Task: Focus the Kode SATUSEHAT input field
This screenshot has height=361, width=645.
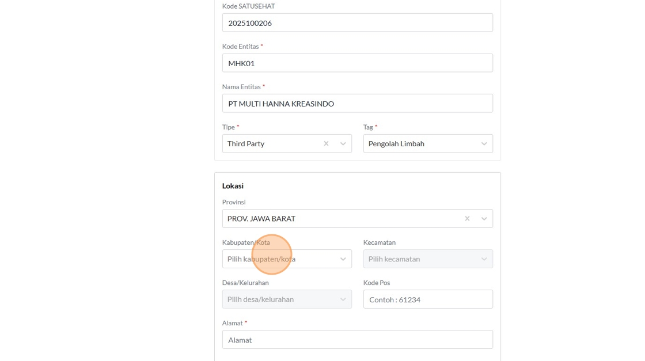Action: 357,23
